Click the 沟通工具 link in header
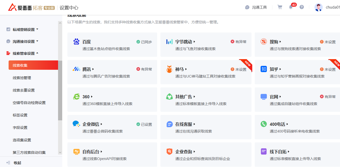 259,7
